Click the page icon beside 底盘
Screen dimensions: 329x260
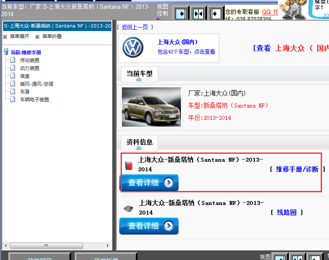tap(13, 76)
